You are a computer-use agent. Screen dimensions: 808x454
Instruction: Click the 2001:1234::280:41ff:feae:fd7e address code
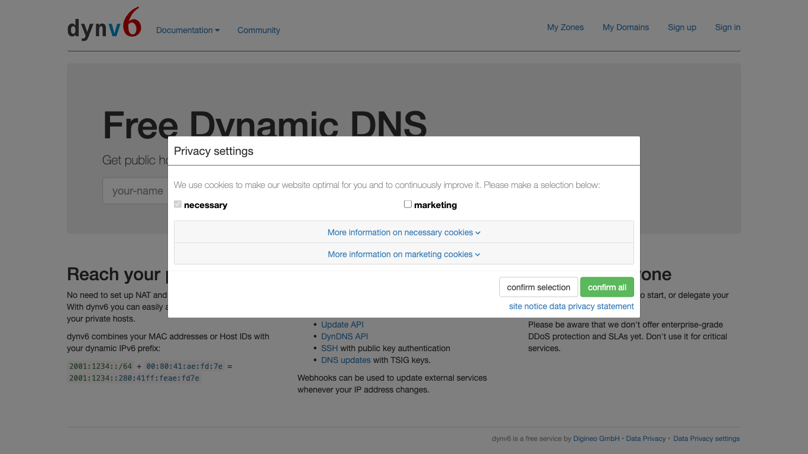(134, 378)
